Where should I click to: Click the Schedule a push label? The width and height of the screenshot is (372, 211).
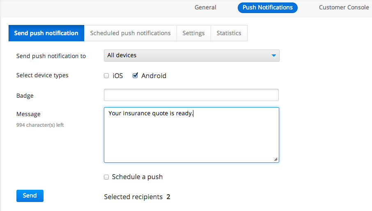(137, 177)
